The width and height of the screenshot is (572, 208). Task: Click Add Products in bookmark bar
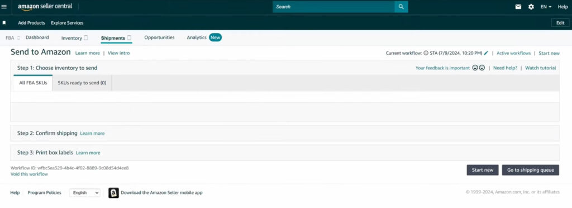point(31,22)
